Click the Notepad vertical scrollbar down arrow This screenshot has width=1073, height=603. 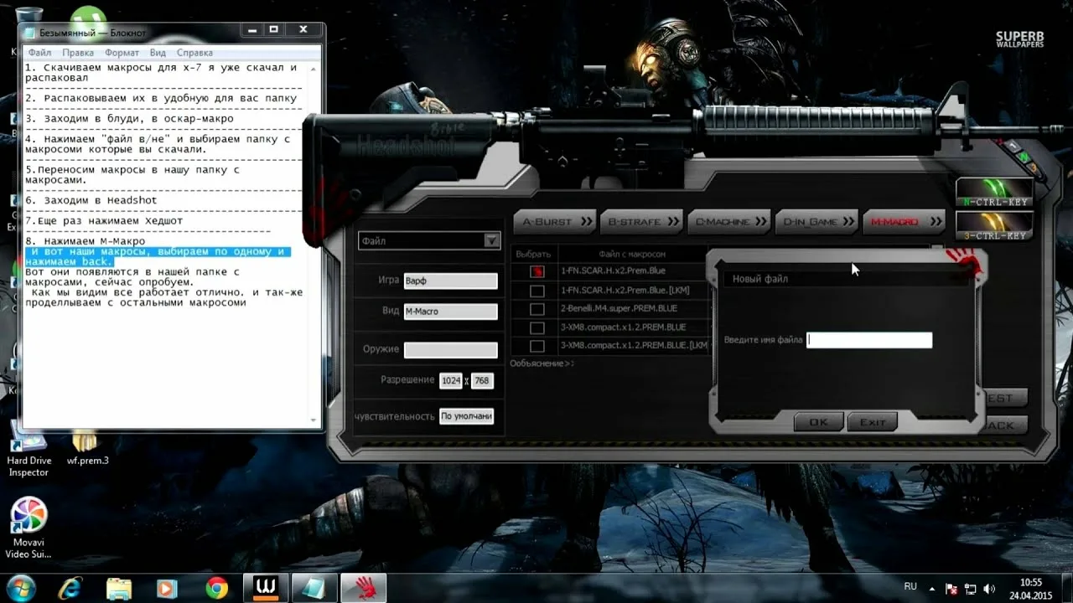pos(315,420)
